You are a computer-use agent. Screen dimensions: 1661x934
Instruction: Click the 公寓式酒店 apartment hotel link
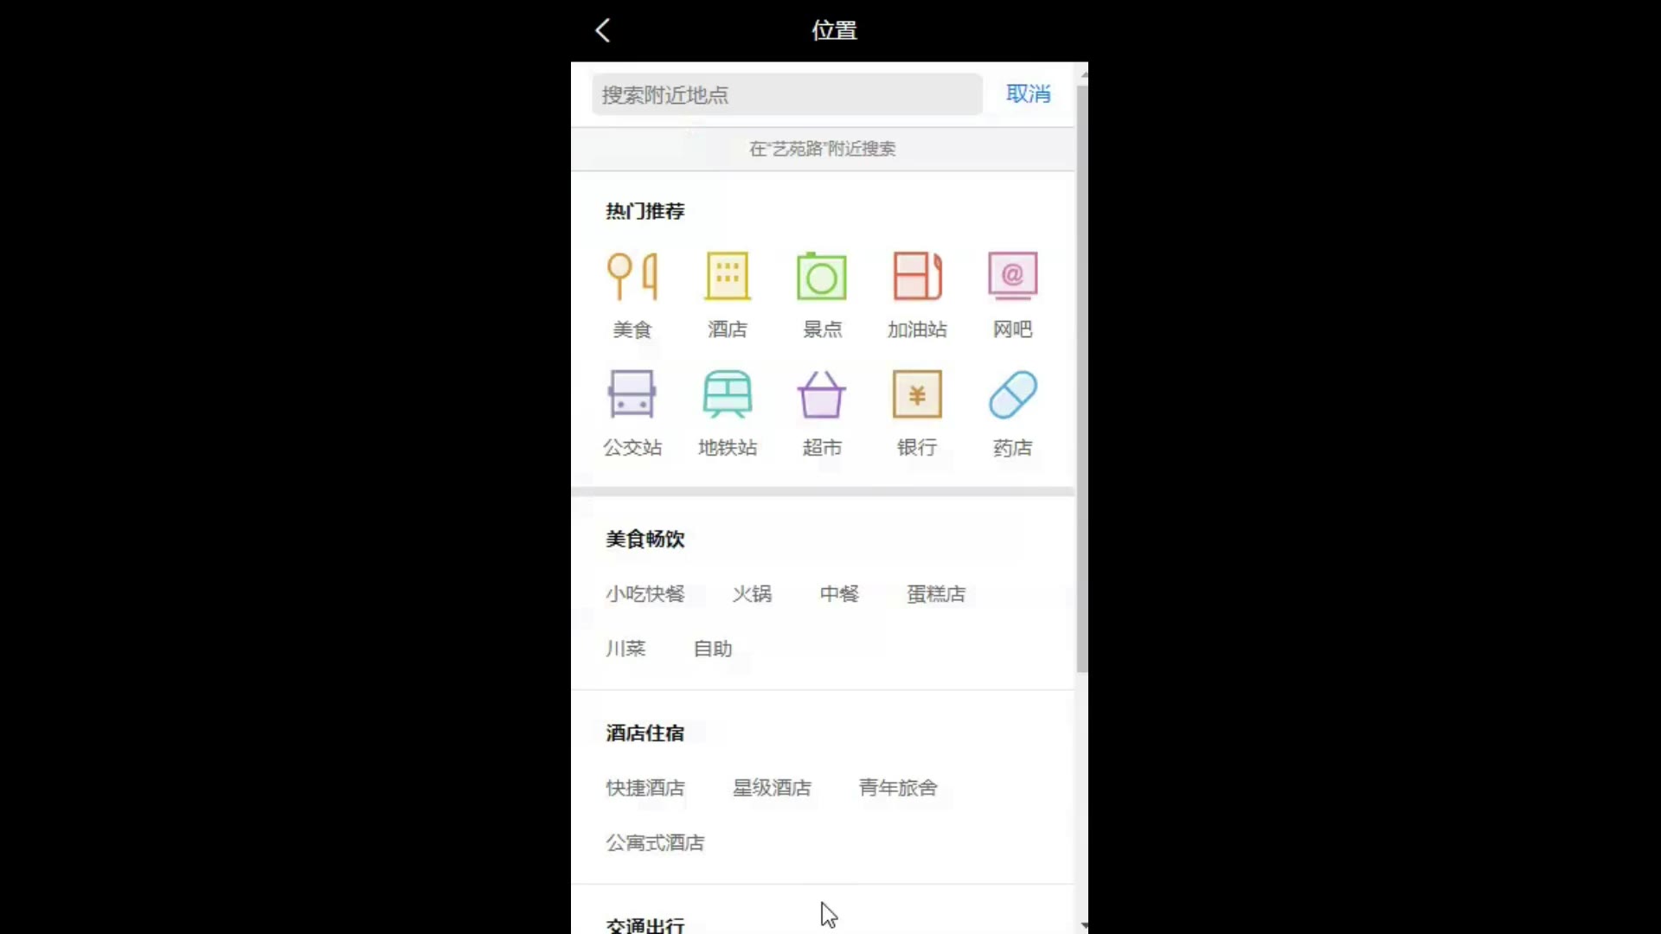[x=655, y=842]
